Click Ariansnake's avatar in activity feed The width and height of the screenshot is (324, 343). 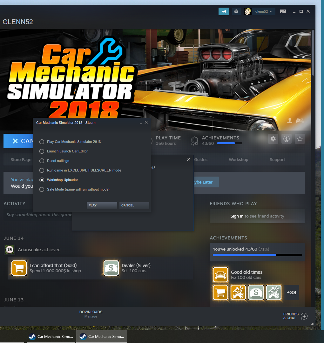10,250
